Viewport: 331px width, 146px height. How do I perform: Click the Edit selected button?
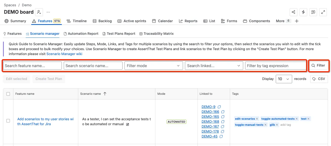(16, 79)
